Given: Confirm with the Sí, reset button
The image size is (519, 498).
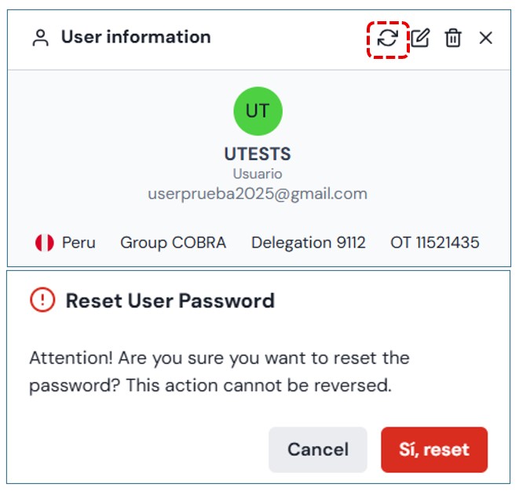Looking at the screenshot, I should [x=434, y=450].
